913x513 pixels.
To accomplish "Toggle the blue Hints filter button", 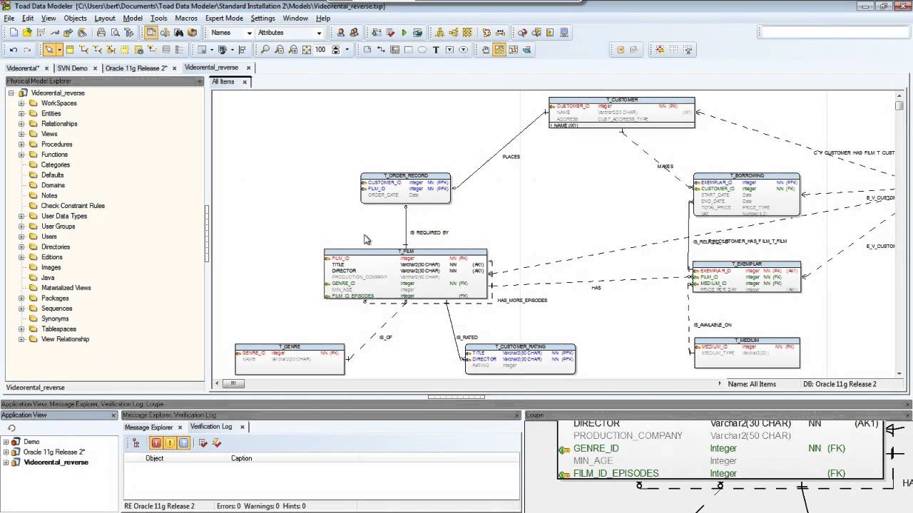I will (x=183, y=443).
